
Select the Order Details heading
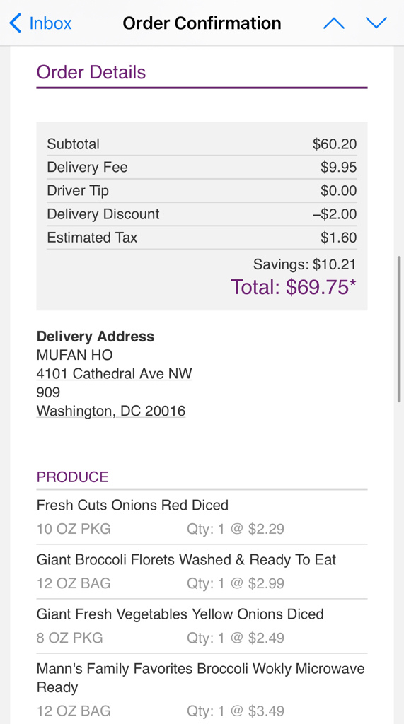click(91, 73)
